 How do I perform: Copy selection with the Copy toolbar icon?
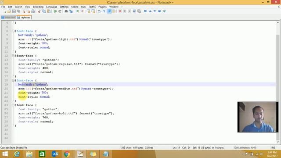click(44, 11)
